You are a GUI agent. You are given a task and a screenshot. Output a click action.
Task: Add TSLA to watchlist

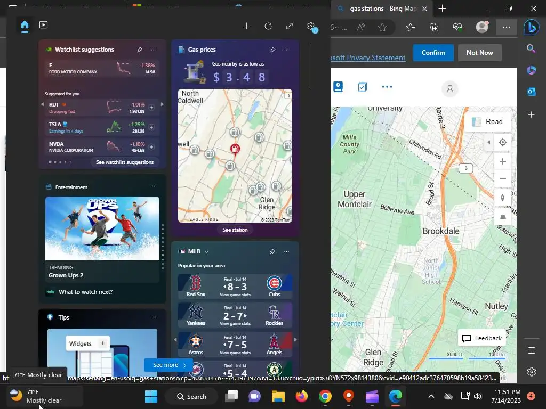coord(151,127)
